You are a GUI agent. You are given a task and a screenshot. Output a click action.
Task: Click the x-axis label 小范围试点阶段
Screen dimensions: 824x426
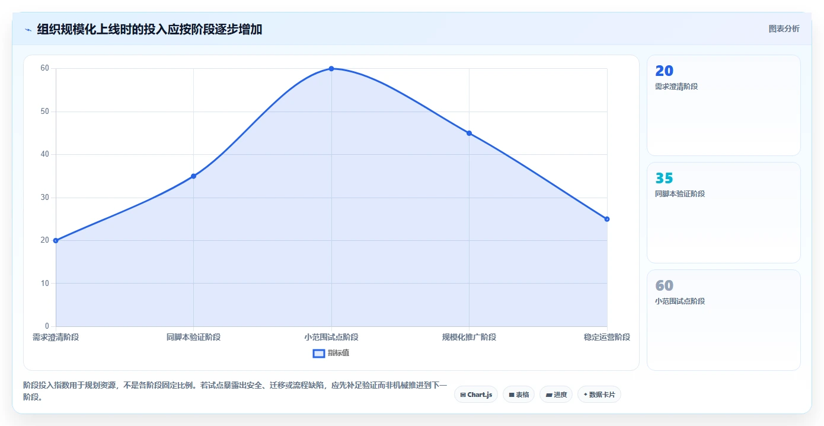(331, 337)
